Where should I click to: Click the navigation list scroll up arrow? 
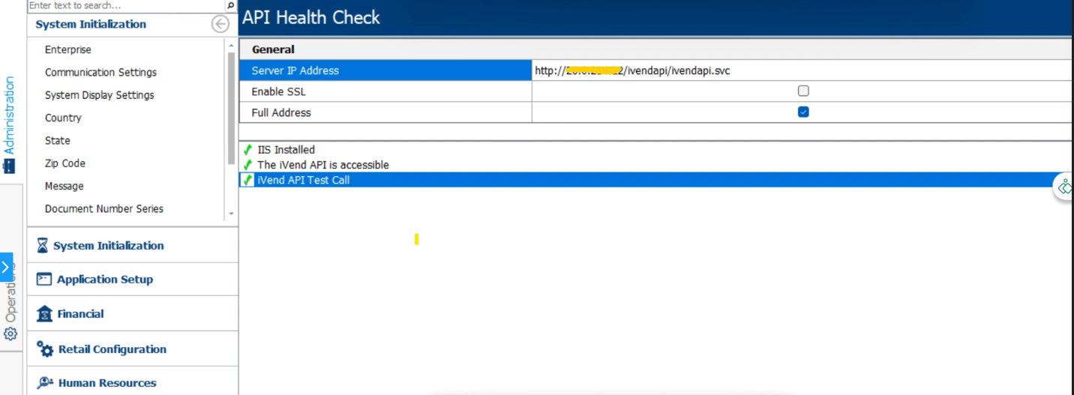[x=231, y=45]
